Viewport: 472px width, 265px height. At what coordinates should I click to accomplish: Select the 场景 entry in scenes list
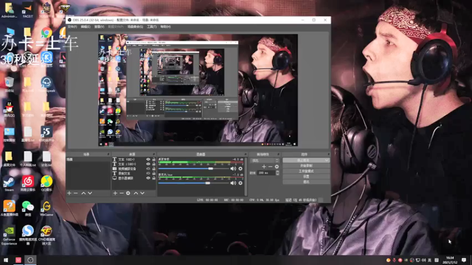[88, 160]
